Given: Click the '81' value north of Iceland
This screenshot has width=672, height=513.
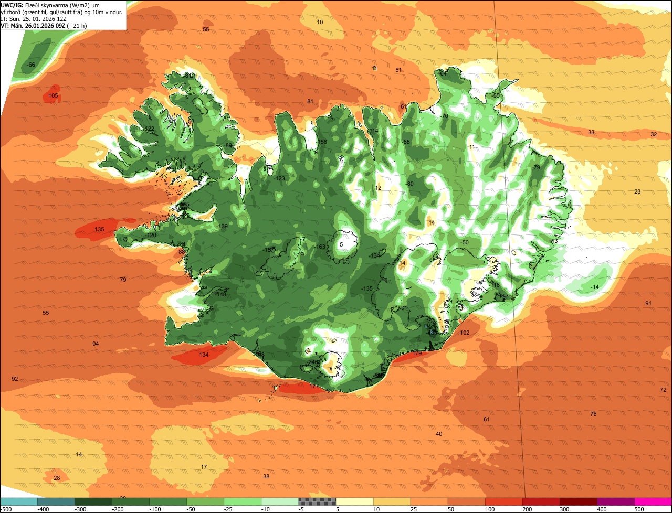Looking at the screenshot, I should (310, 101).
